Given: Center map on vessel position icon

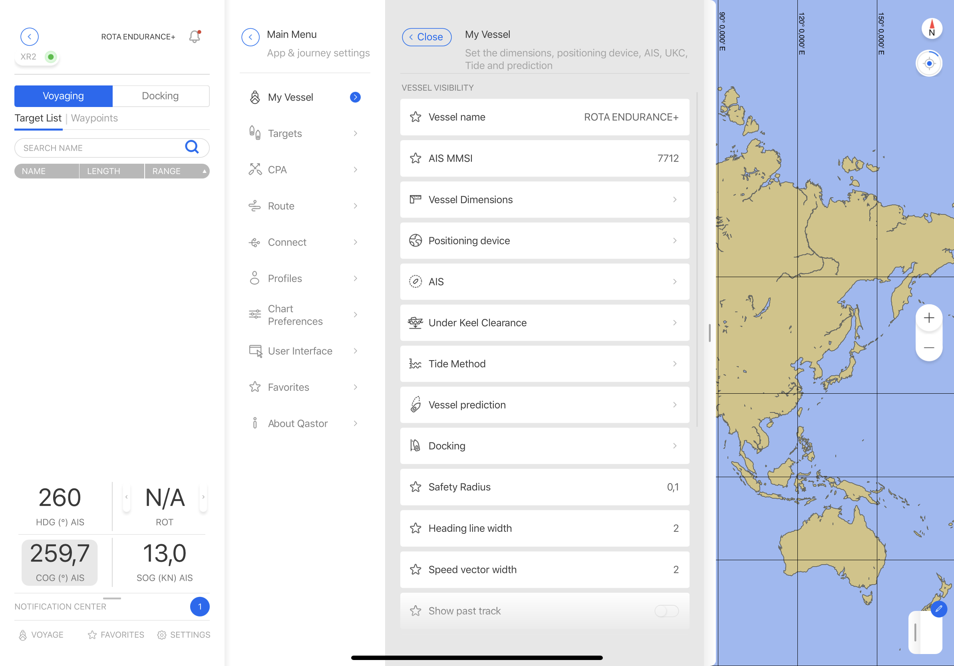Looking at the screenshot, I should 929,63.
